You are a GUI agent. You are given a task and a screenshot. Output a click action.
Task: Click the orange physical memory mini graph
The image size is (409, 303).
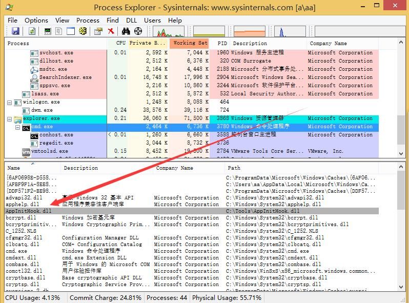pyautogui.click(x=250, y=31)
